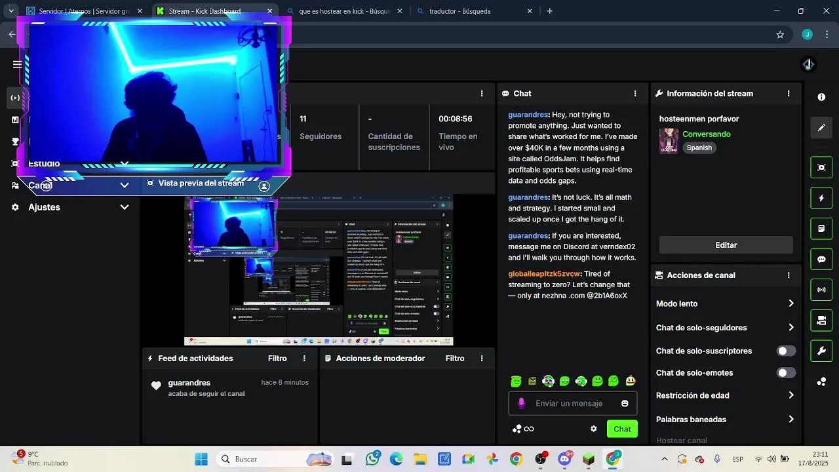
Task: Open Acciones de moderador three-dot options
Action: [x=482, y=359]
